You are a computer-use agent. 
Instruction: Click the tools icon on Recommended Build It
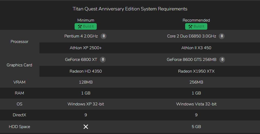(x=190, y=27)
